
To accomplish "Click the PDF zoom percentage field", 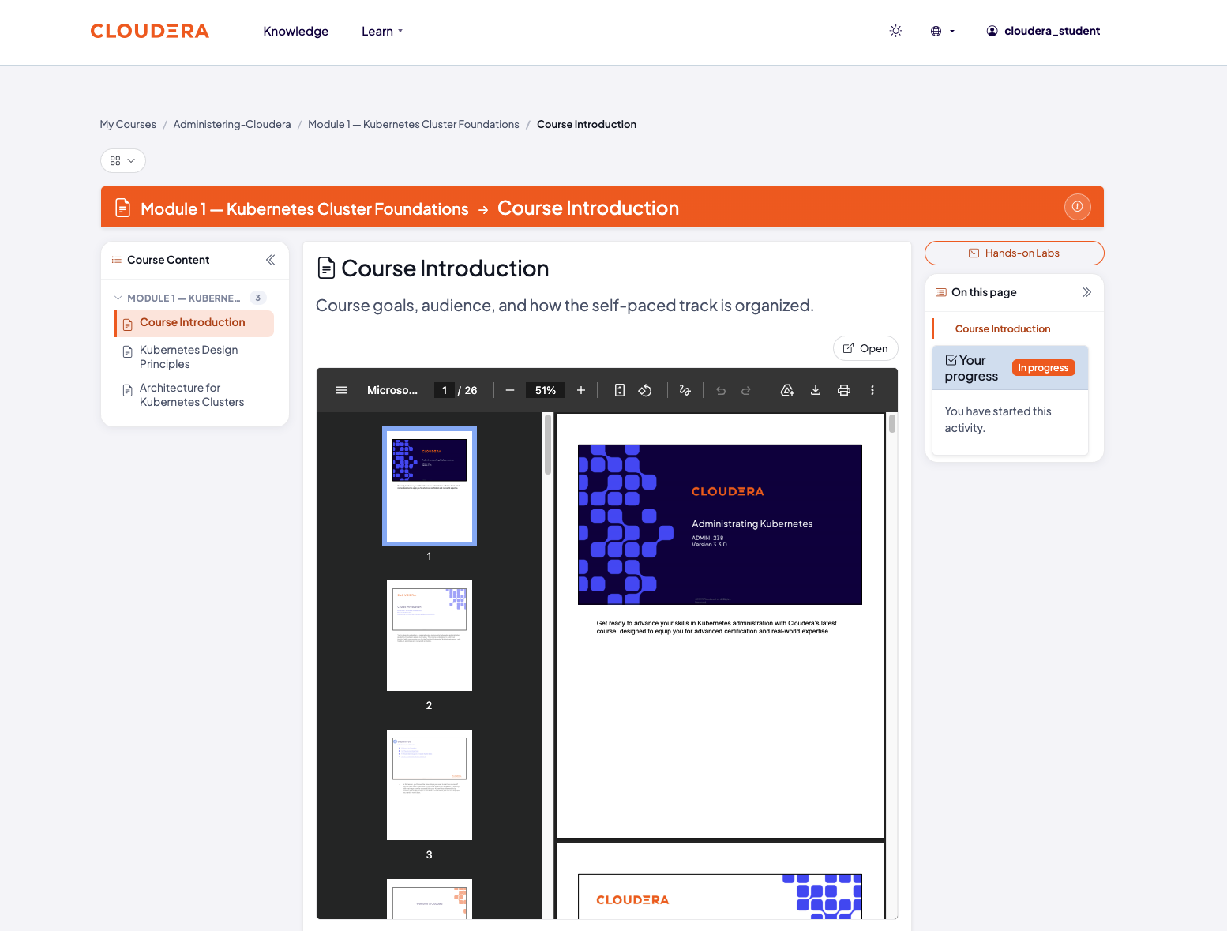I will click(546, 390).
